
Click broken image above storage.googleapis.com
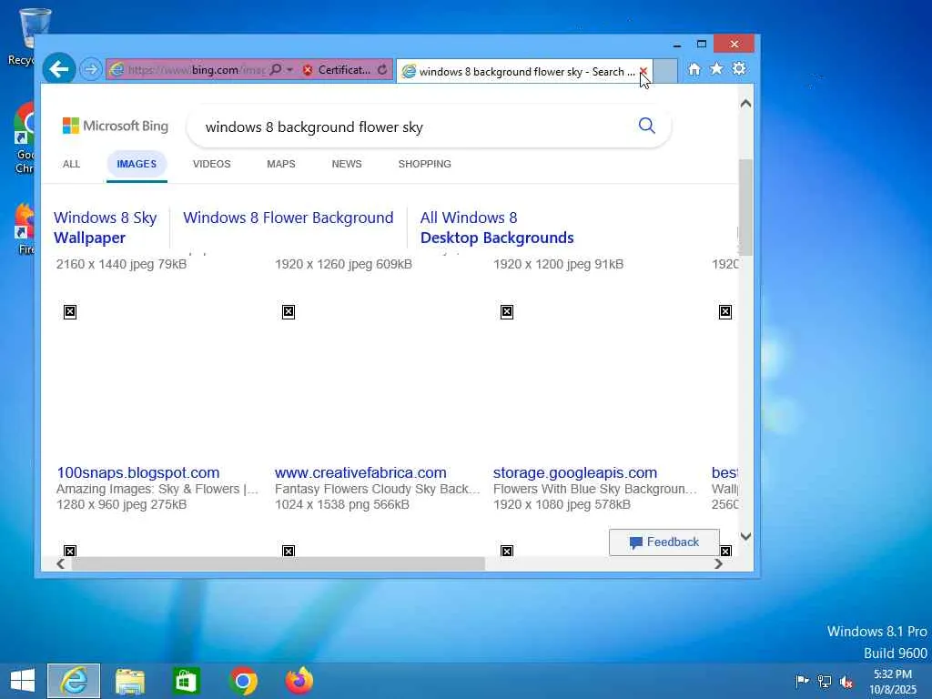coord(507,312)
